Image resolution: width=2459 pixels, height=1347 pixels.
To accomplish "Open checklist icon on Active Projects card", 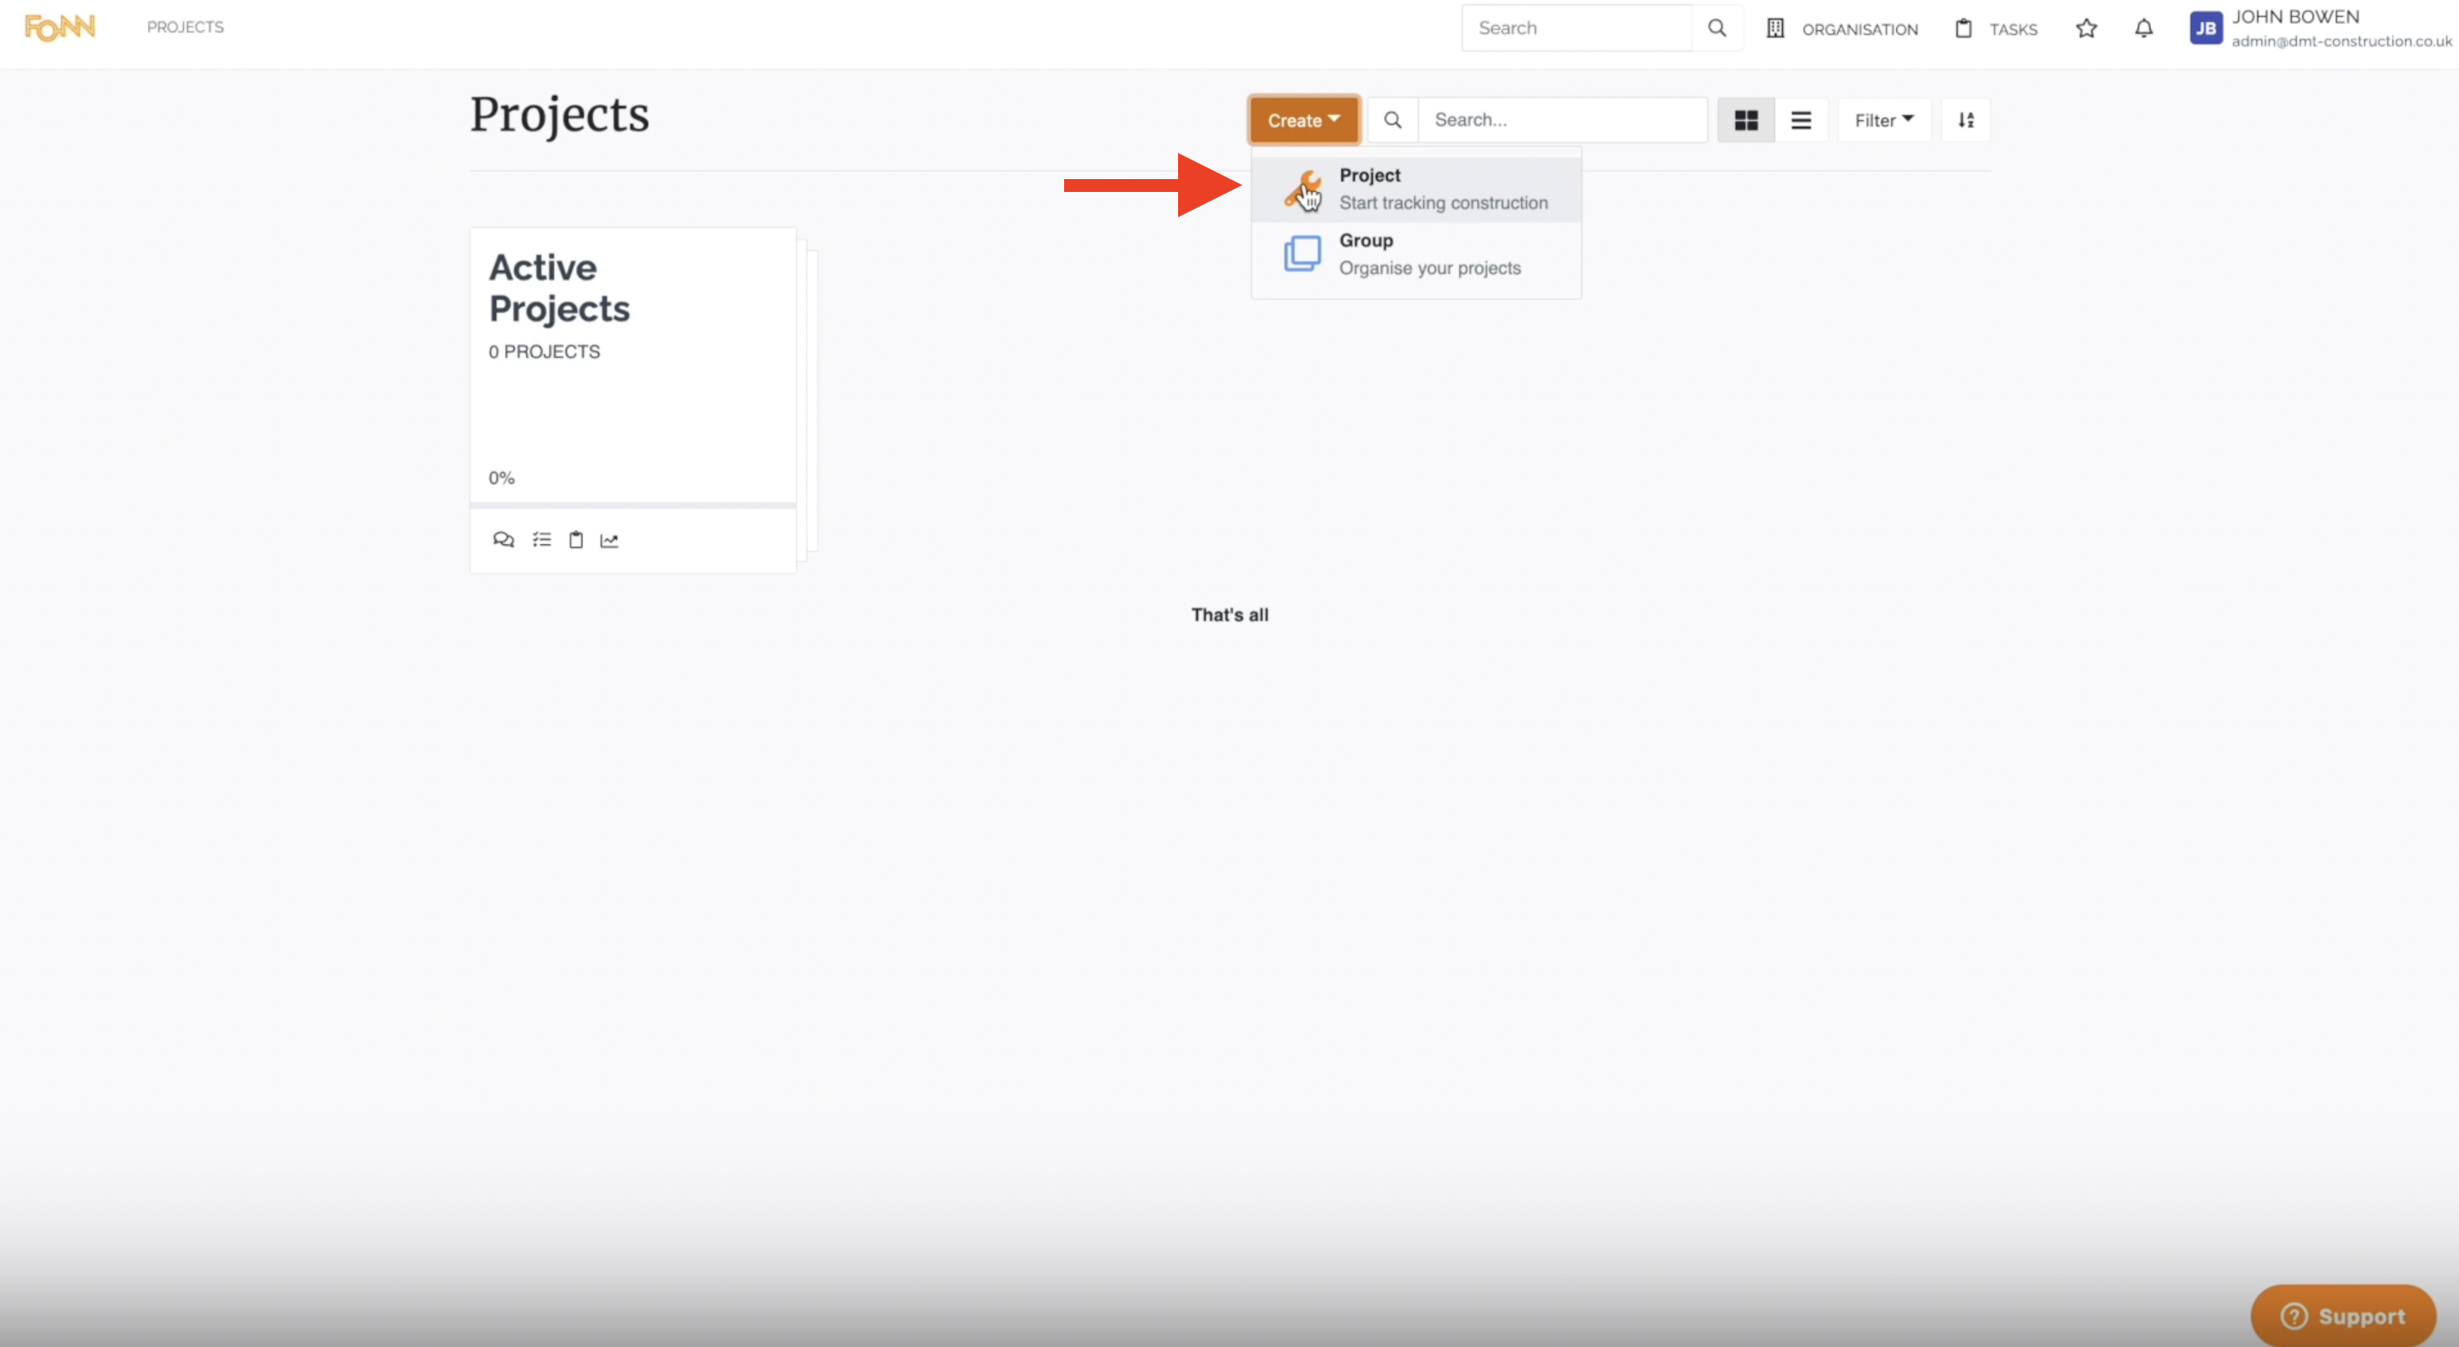I will point(541,541).
